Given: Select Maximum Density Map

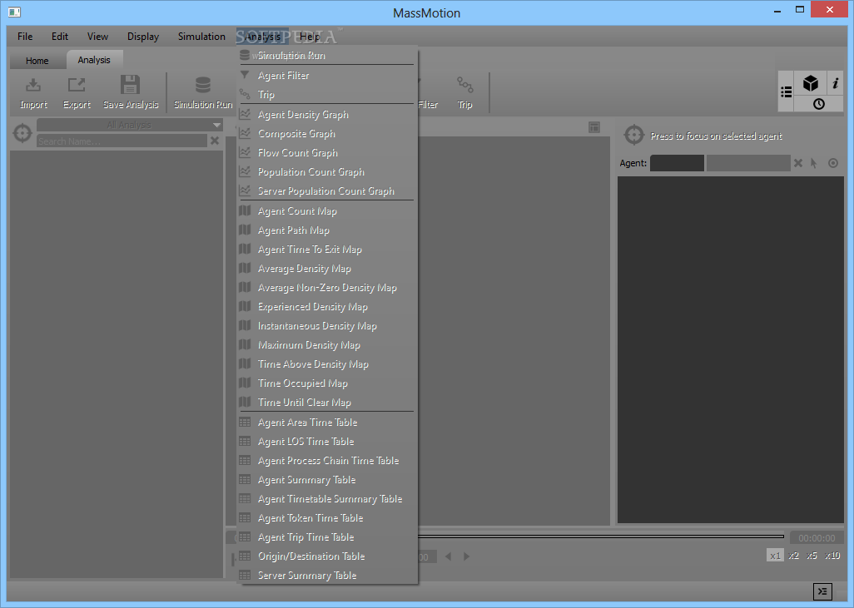Looking at the screenshot, I should coord(327,344).
